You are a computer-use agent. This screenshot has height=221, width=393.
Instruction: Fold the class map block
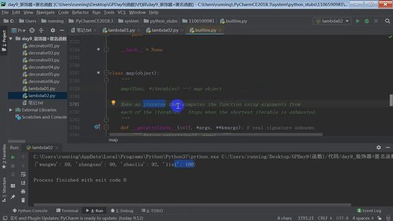[x=106, y=72]
